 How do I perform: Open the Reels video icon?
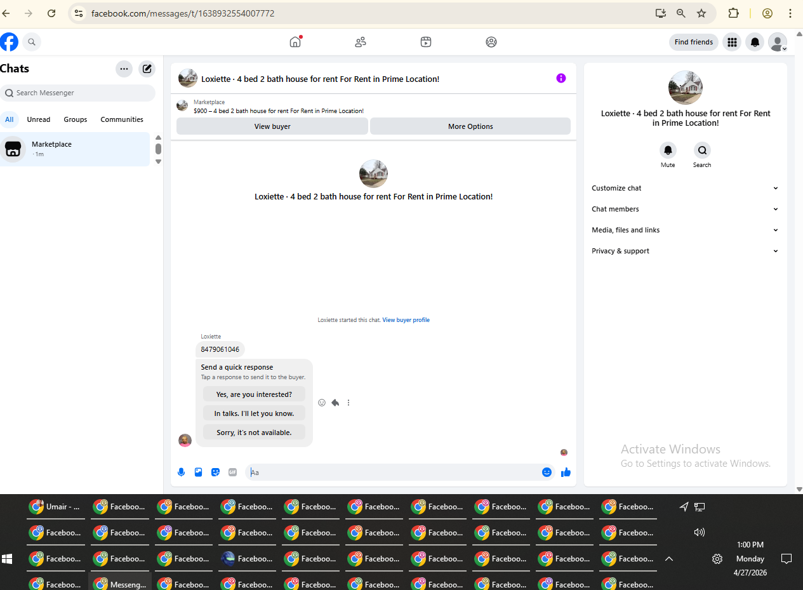[426, 42]
